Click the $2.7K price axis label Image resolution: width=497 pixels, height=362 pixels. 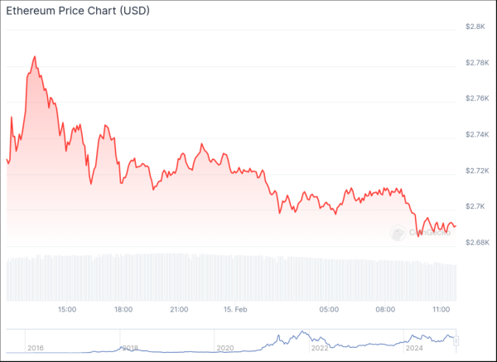(x=475, y=206)
